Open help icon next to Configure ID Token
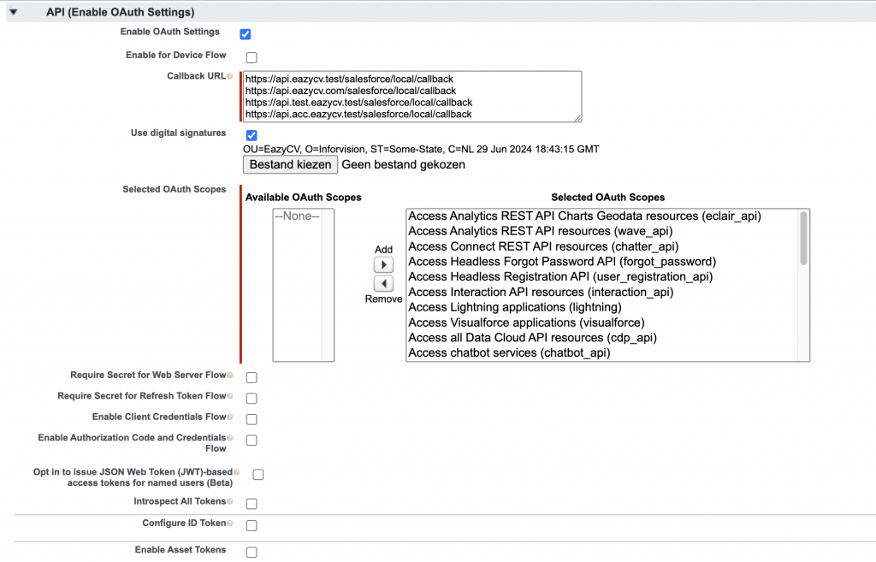 230,524
